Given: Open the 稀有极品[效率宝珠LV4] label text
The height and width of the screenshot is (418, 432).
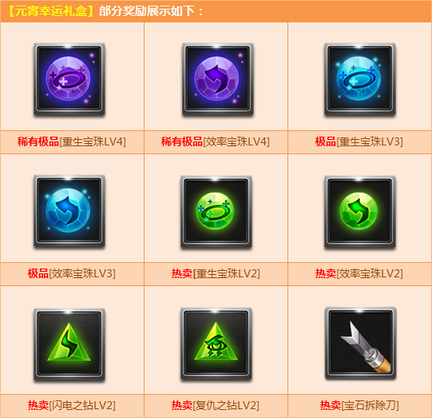Looking at the screenshot, I should tap(215, 141).
